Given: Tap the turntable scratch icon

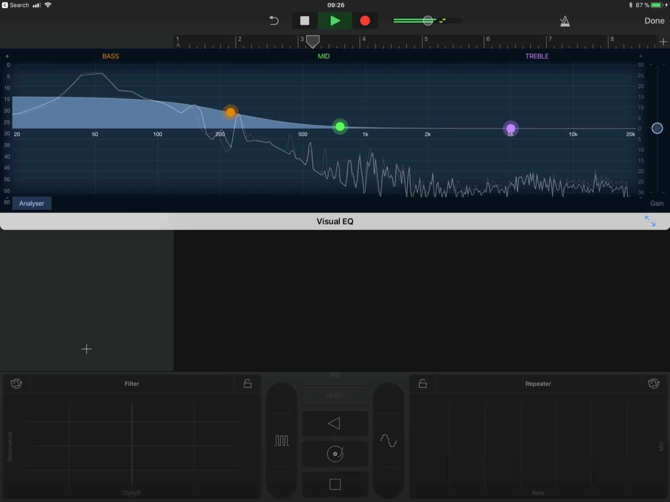Looking at the screenshot, I should (x=335, y=454).
